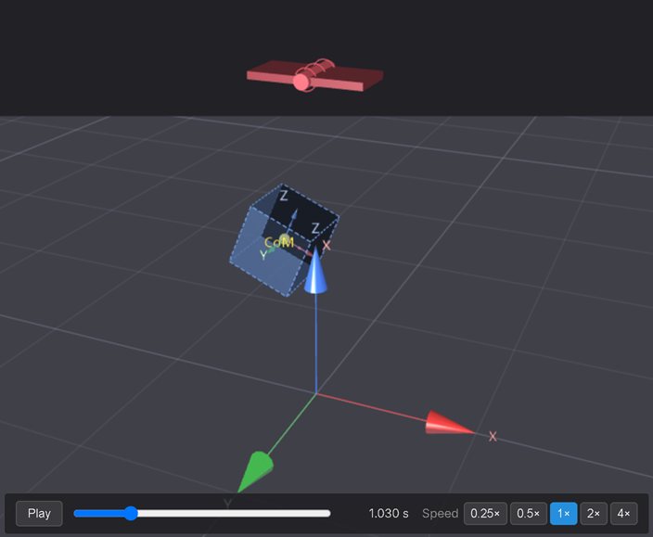653x537 pixels.
Task: Click the Play button
Action: coord(39,513)
